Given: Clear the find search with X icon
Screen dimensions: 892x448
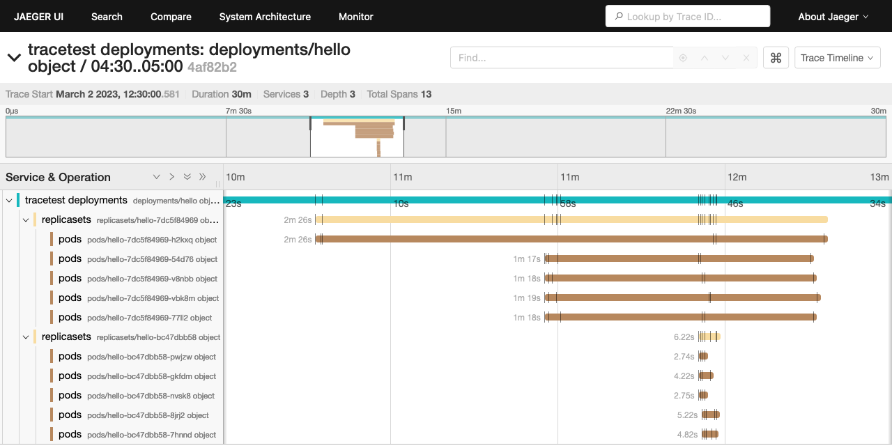Looking at the screenshot, I should [x=746, y=58].
